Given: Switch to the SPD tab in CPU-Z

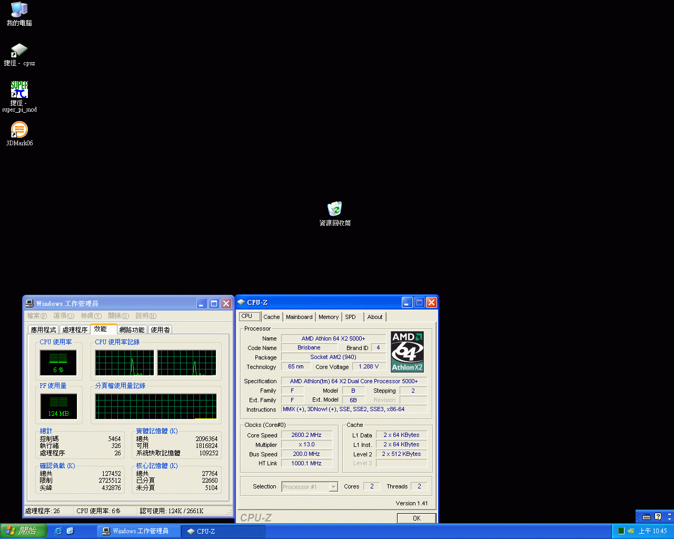Looking at the screenshot, I should click(x=352, y=317).
